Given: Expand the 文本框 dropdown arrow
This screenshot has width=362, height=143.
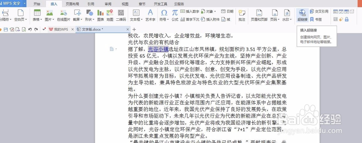Looking at the screenshot, I should pyautogui.click(x=142, y=20).
